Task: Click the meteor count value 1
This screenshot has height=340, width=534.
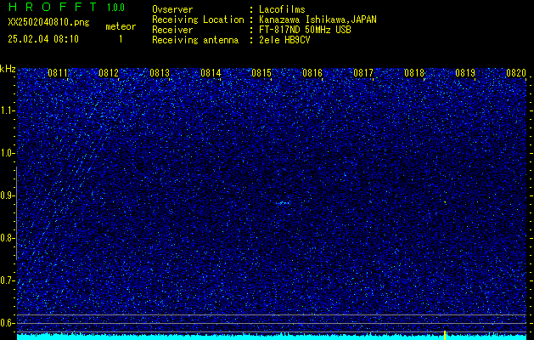Action: (121, 39)
